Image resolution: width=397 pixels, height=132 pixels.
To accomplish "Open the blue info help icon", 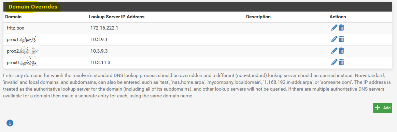I will (x=10, y=123).
